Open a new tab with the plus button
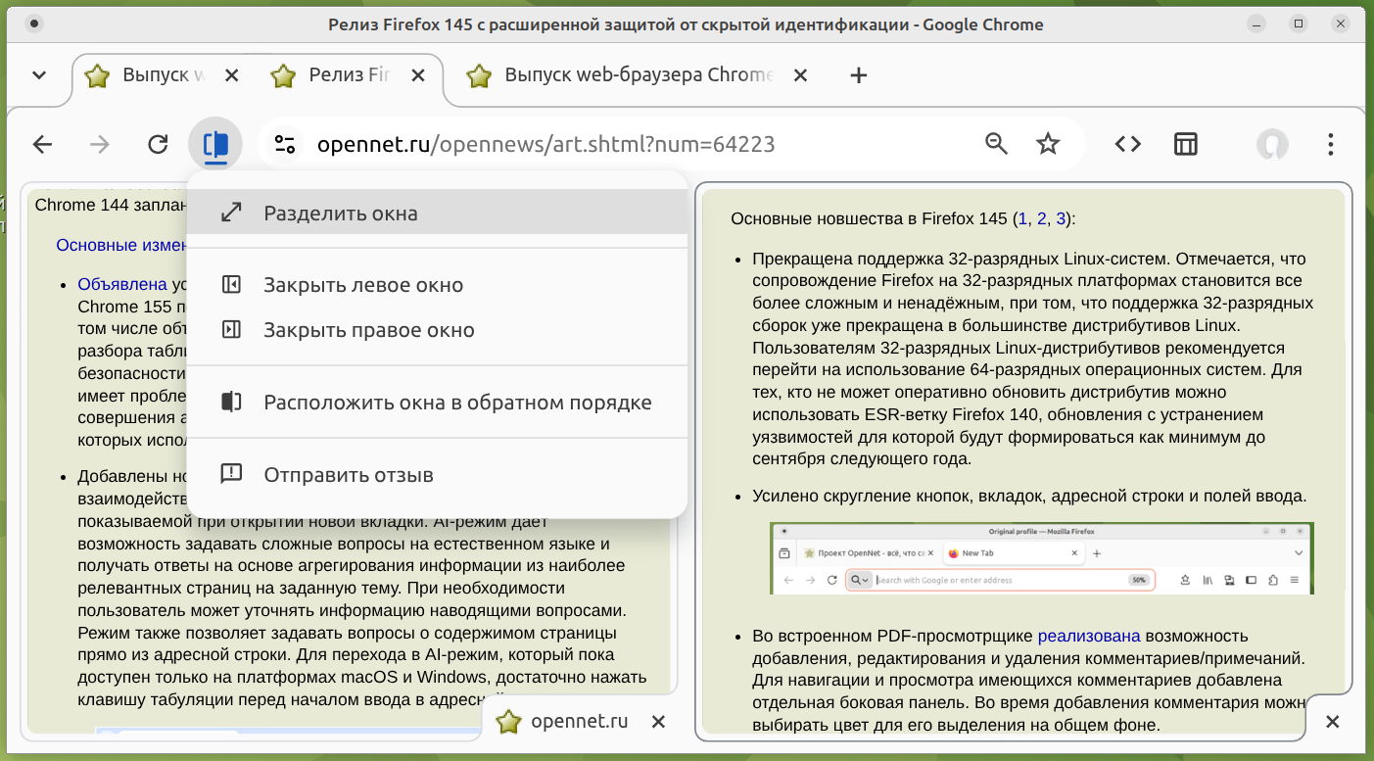Screen dimensions: 1374x761 [859, 75]
